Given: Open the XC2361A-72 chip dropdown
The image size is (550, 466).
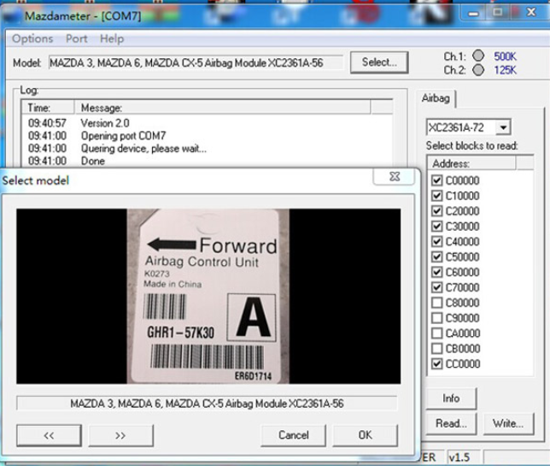Looking at the screenshot, I should pos(503,127).
